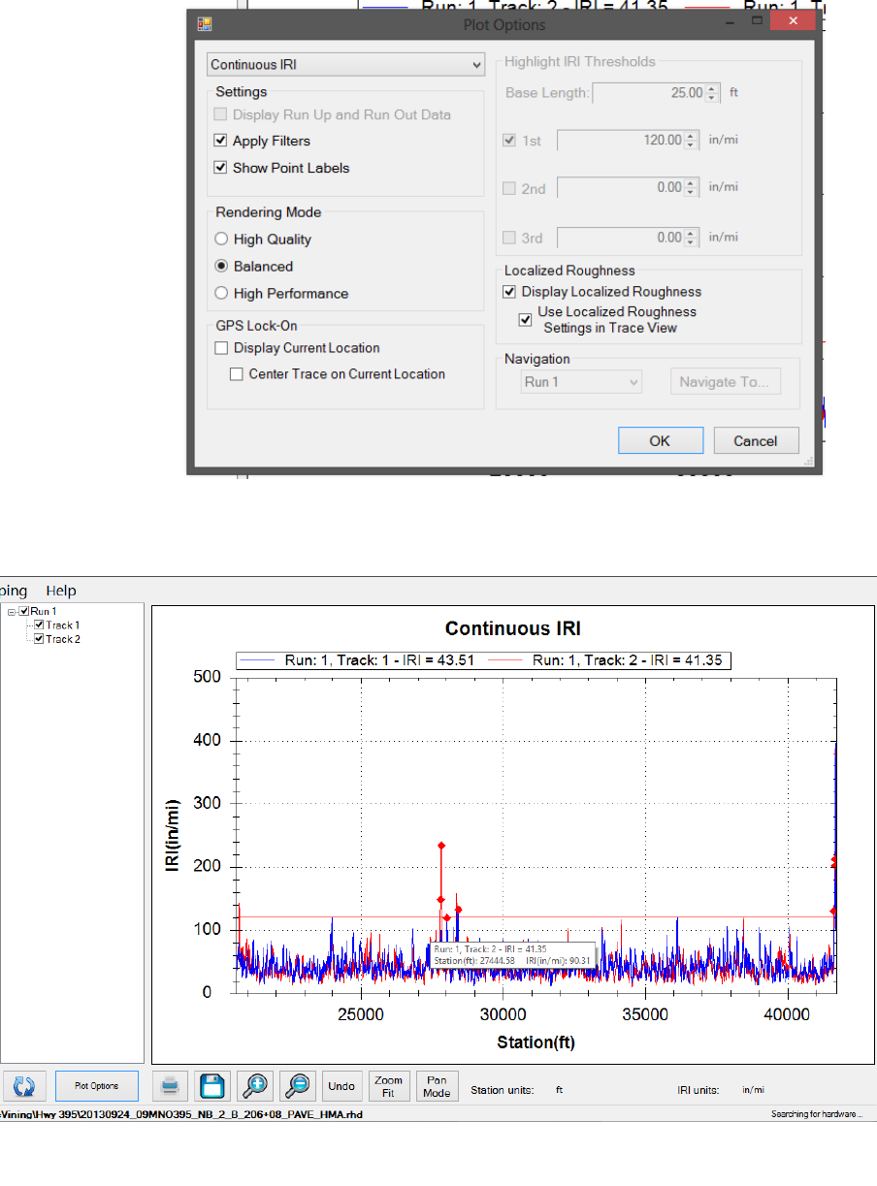Click the zoom out magnifier icon
The width and height of the screenshot is (877, 1186).
pyautogui.click(x=298, y=1085)
